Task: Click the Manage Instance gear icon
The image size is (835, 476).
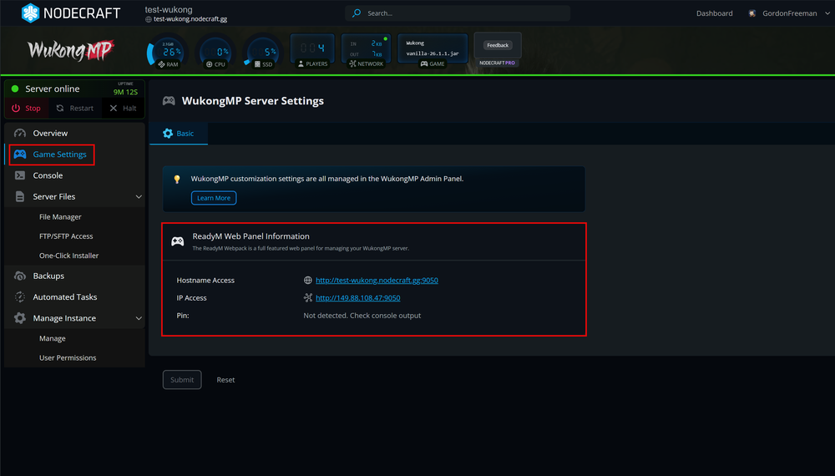Action: [20, 318]
